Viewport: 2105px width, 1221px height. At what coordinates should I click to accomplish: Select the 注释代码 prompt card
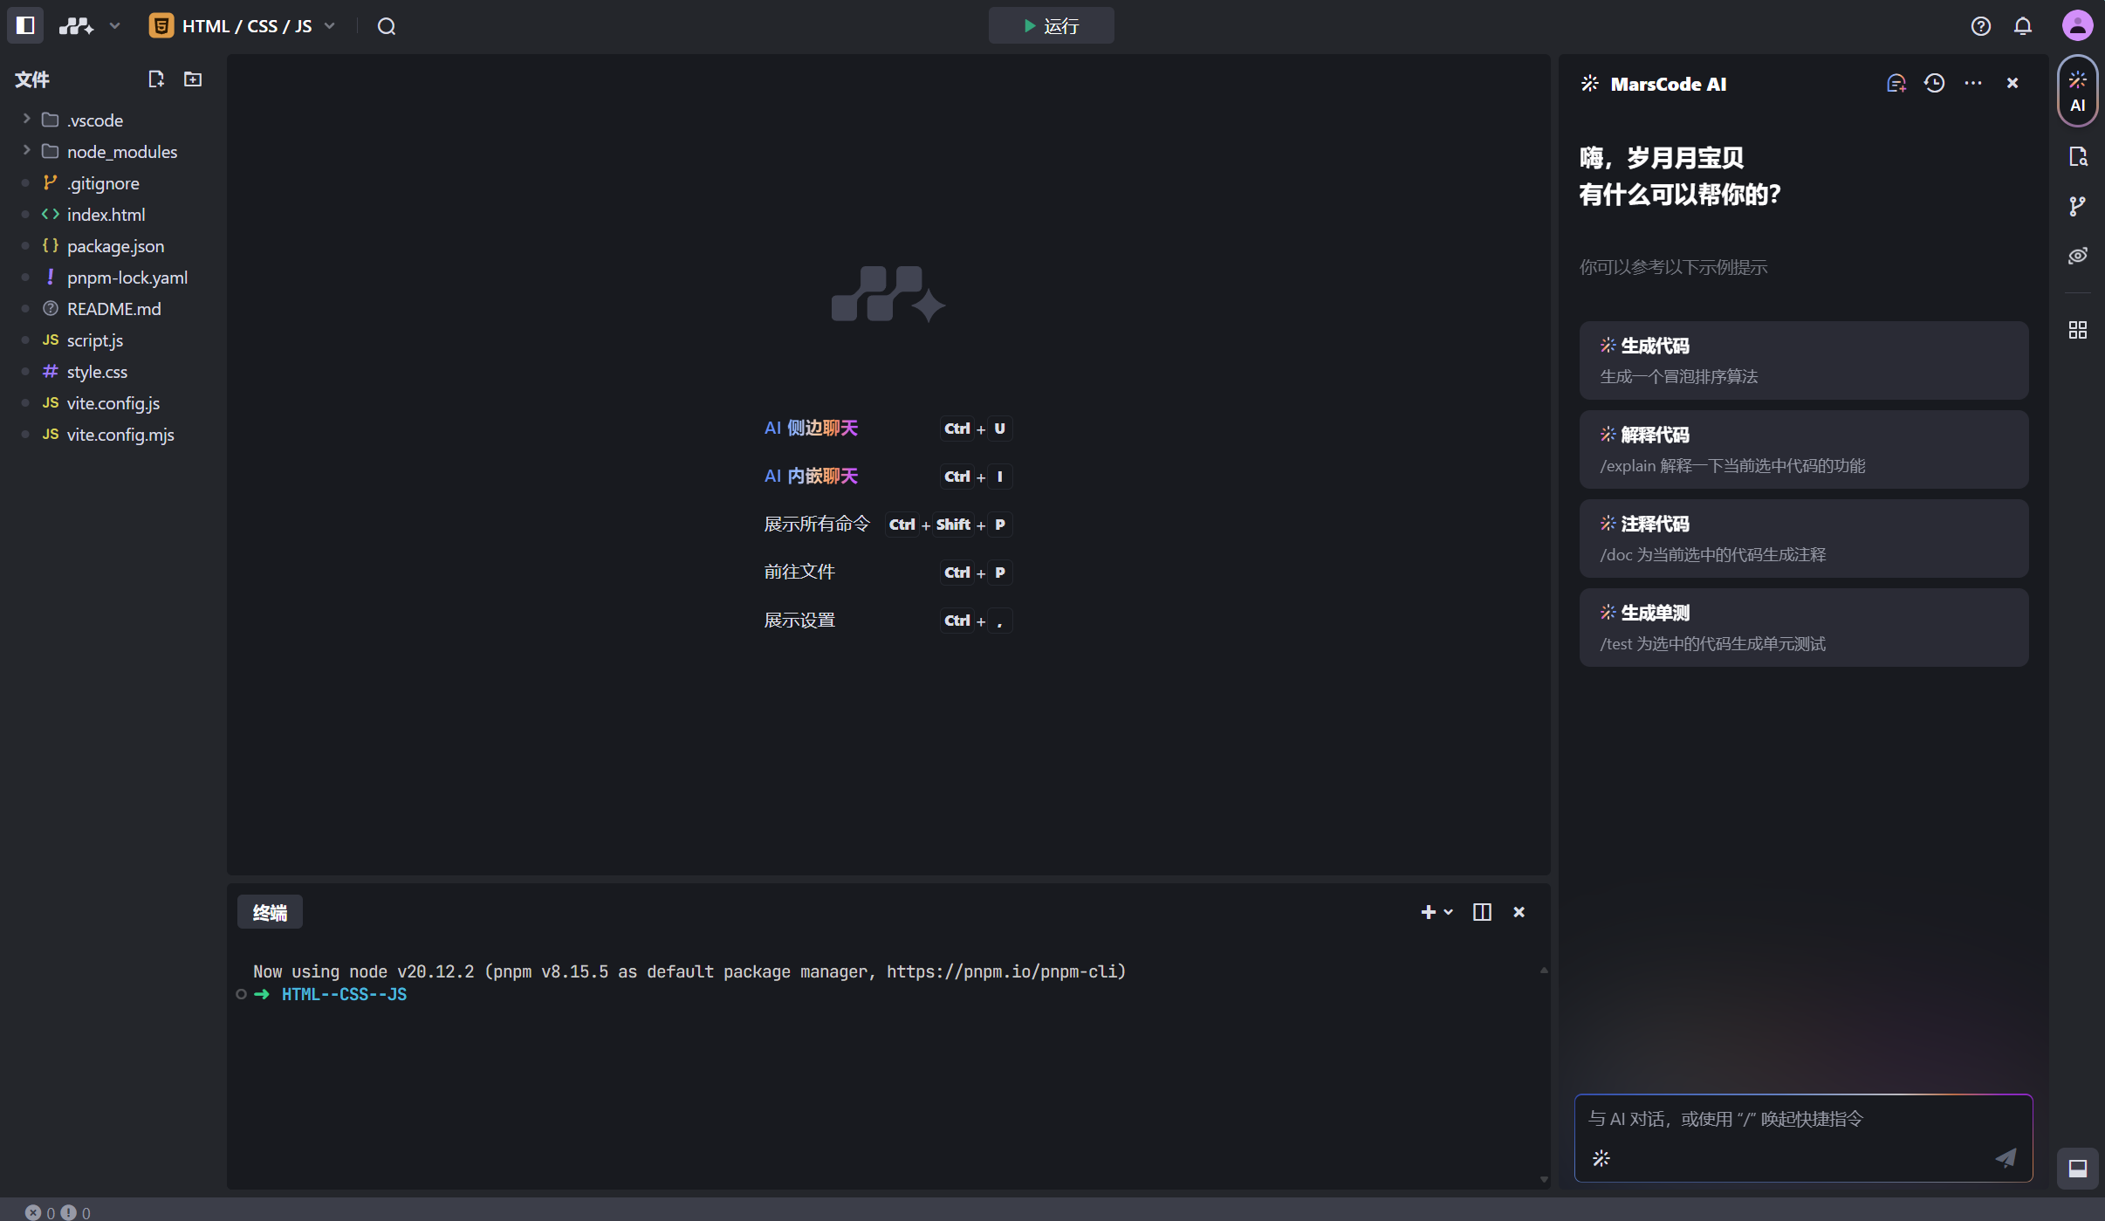(1803, 538)
